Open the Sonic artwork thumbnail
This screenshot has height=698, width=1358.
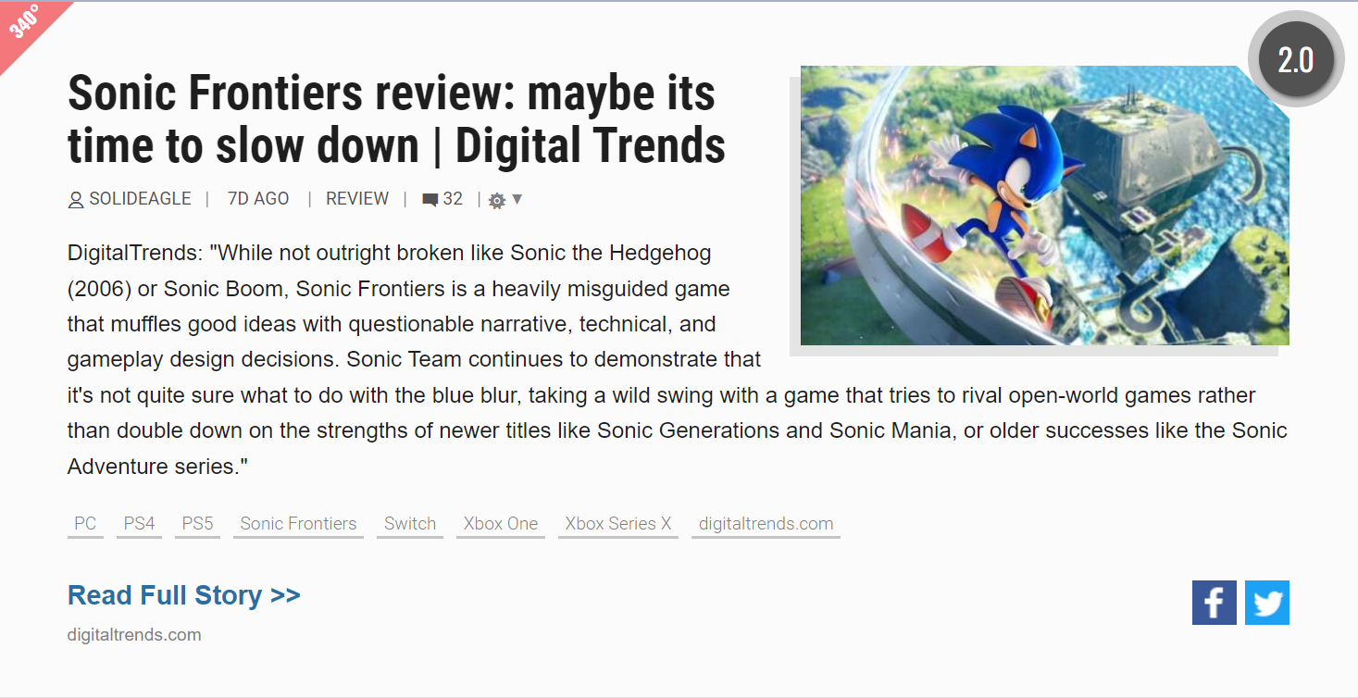[x=1044, y=206]
